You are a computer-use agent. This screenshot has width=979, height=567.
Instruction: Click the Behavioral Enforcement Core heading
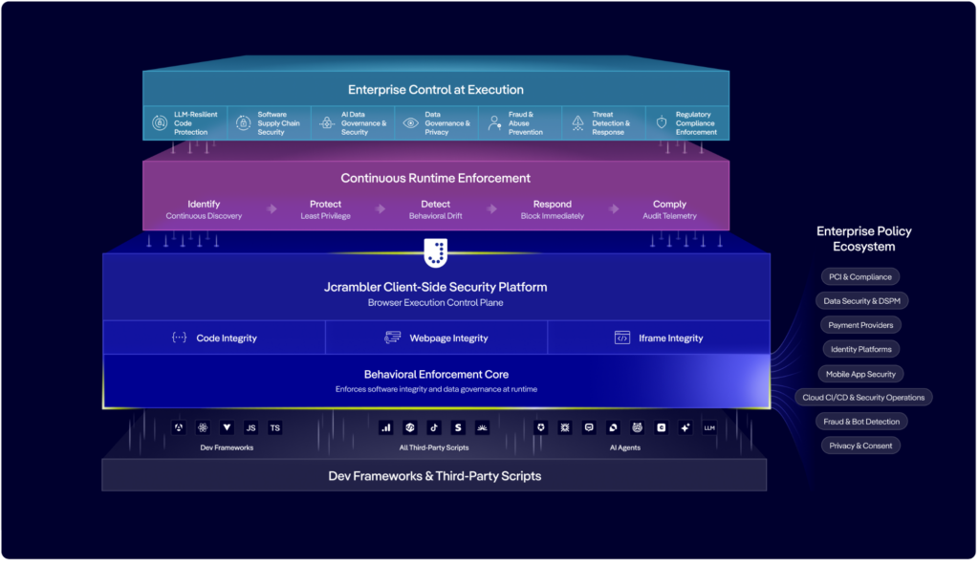point(436,375)
